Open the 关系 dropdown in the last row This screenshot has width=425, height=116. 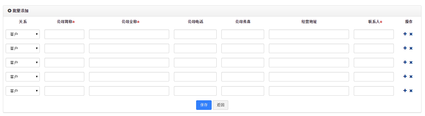tap(23, 91)
